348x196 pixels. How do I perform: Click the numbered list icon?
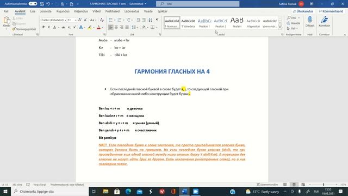point(120,20)
